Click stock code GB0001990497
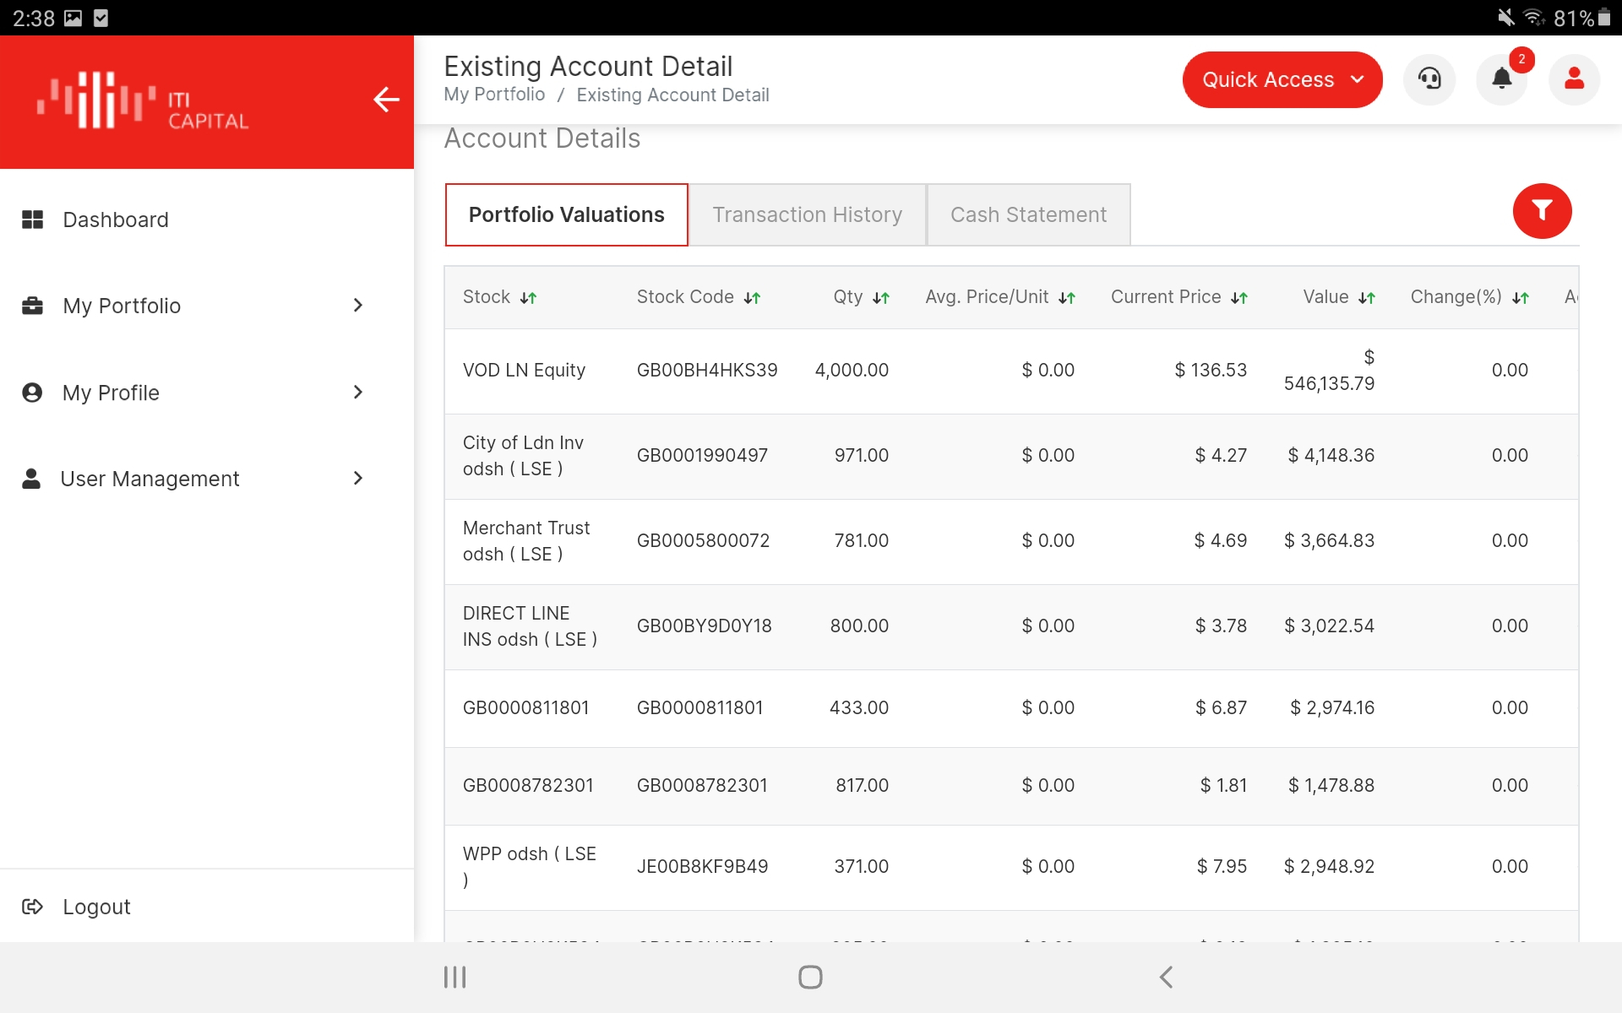 (x=702, y=455)
